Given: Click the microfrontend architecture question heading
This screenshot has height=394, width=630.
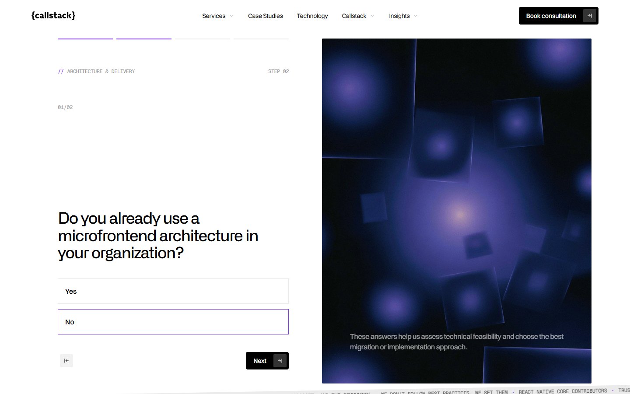Looking at the screenshot, I should coord(158,236).
